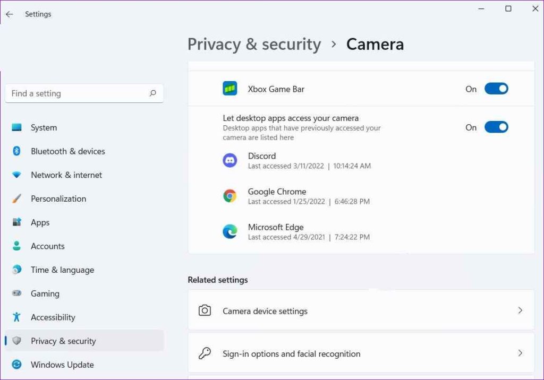Click the back arrow icon
Screen dimensions: 544x380
(10, 14)
